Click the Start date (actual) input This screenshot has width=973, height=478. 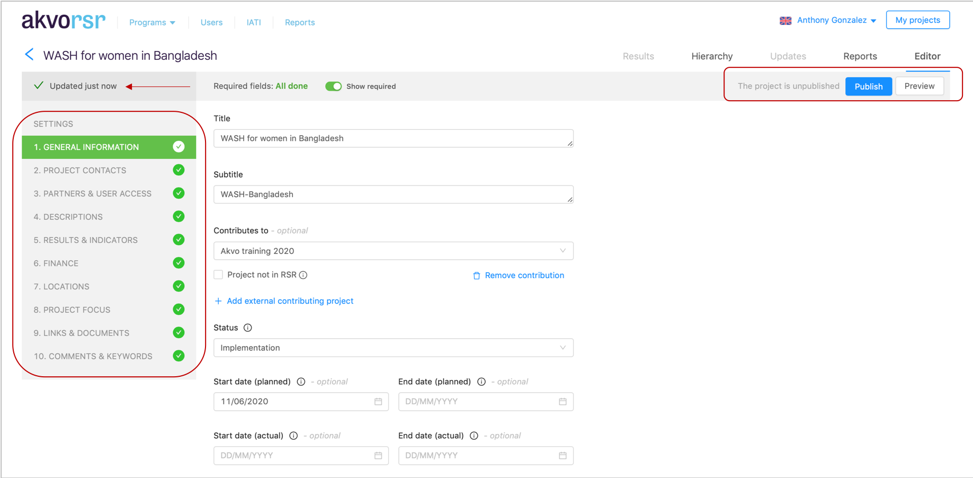pyautogui.click(x=301, y=456)
